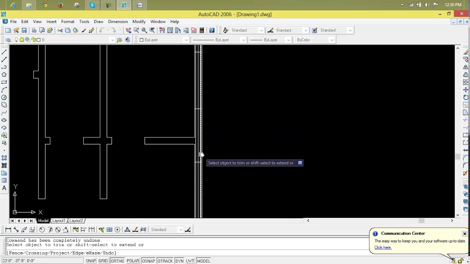Select the Hatch tool
The image size is (470, 264).
(4, 158)
